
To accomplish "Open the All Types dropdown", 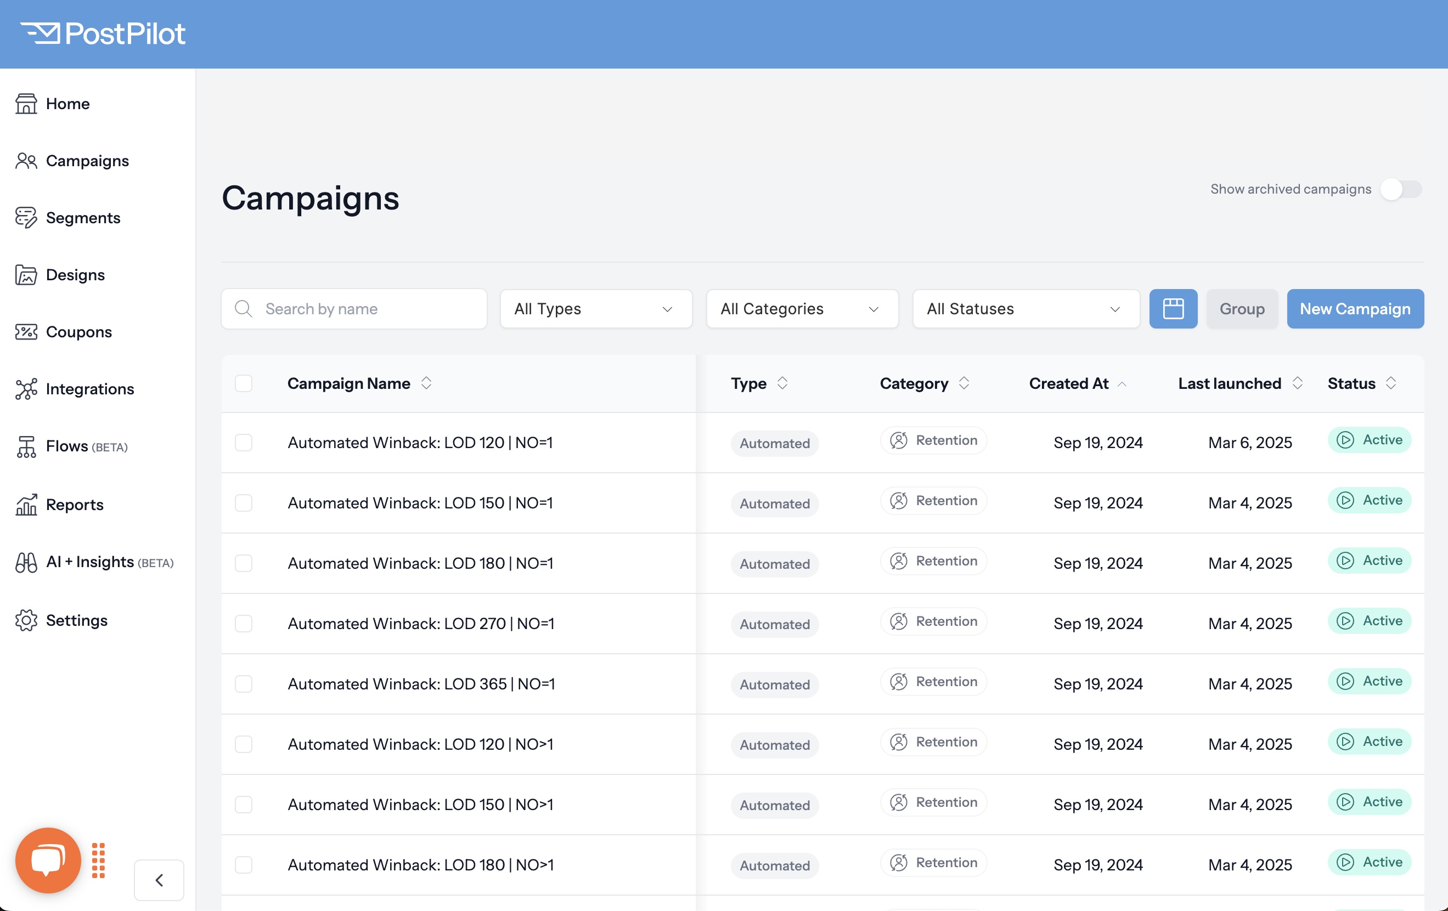I will click(596, 309).
